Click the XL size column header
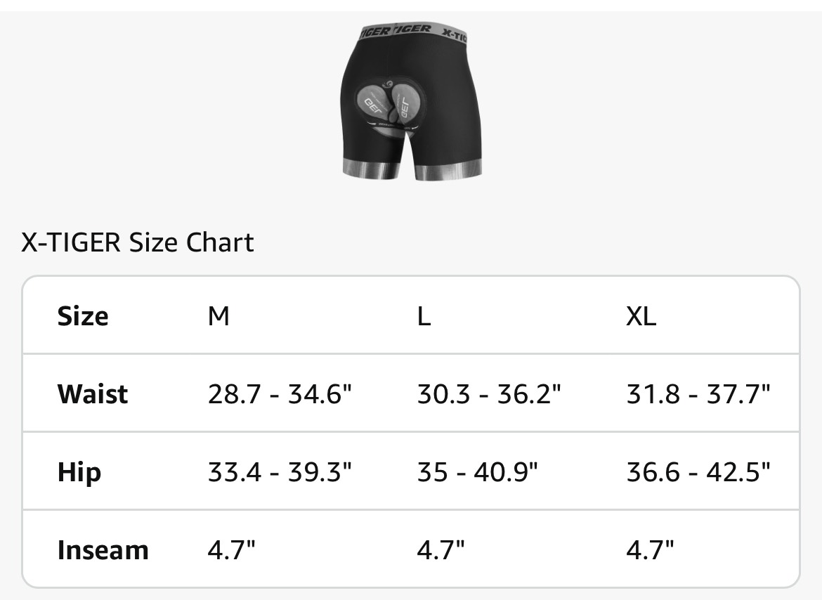The image size is (822, 600). click(641, 316)
